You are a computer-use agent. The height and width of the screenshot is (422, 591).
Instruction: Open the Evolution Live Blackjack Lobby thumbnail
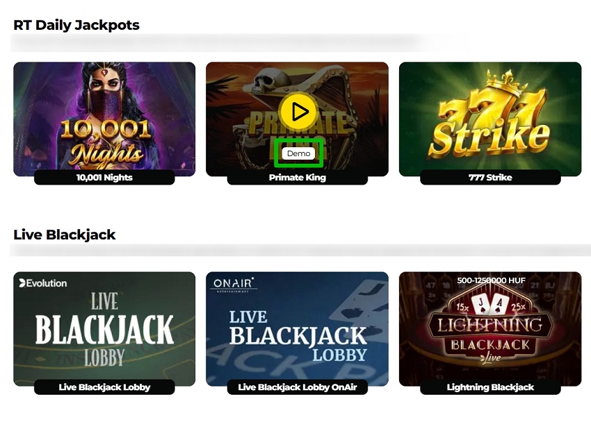pos(104,329)
